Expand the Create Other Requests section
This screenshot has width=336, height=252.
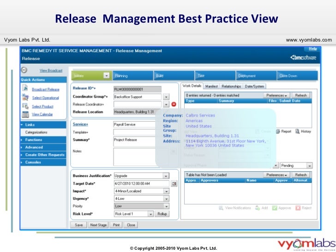[x=43, y=155]
